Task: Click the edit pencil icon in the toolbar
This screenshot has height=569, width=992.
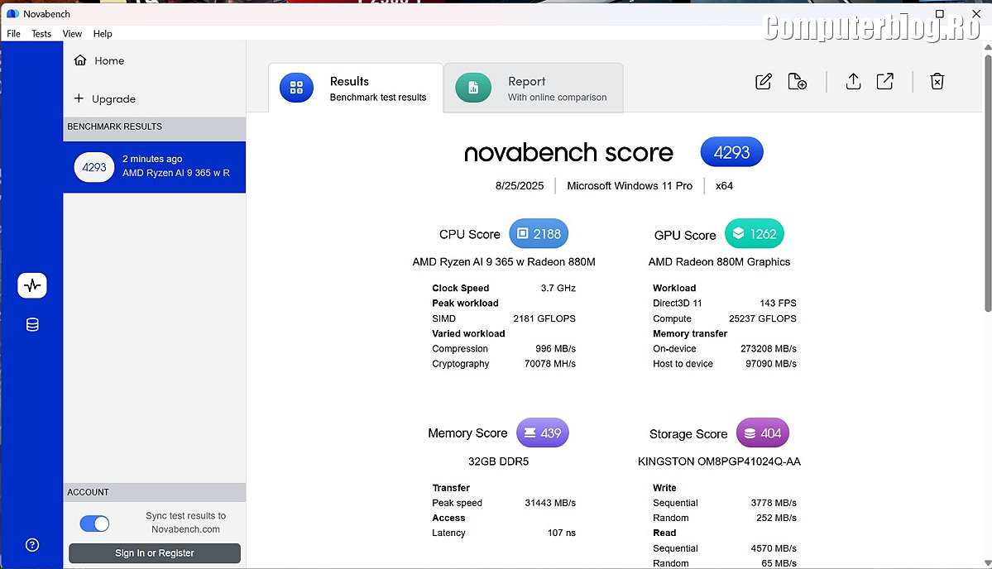Action: click(x=764, y=82)
